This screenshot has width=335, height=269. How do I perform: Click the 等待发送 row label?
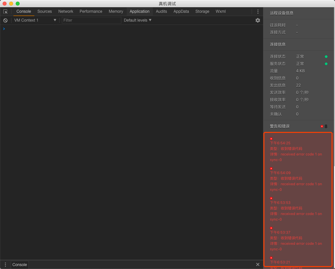(x=277, y=107)
